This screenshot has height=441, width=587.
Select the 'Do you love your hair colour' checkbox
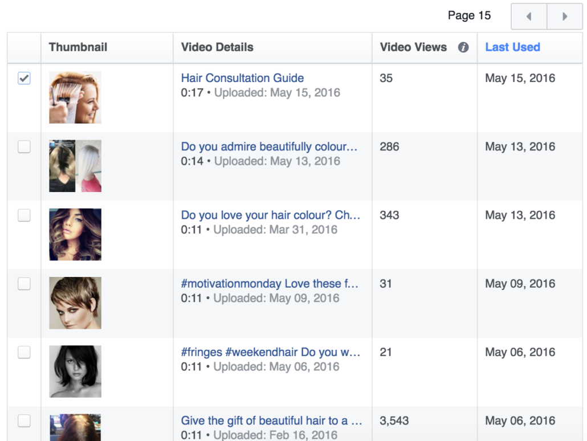(x=25, y=215)
